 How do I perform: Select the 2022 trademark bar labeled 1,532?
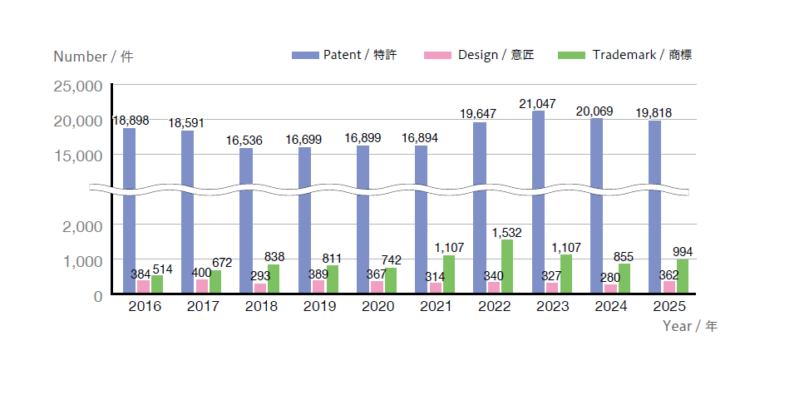click(x=507, y=266)
